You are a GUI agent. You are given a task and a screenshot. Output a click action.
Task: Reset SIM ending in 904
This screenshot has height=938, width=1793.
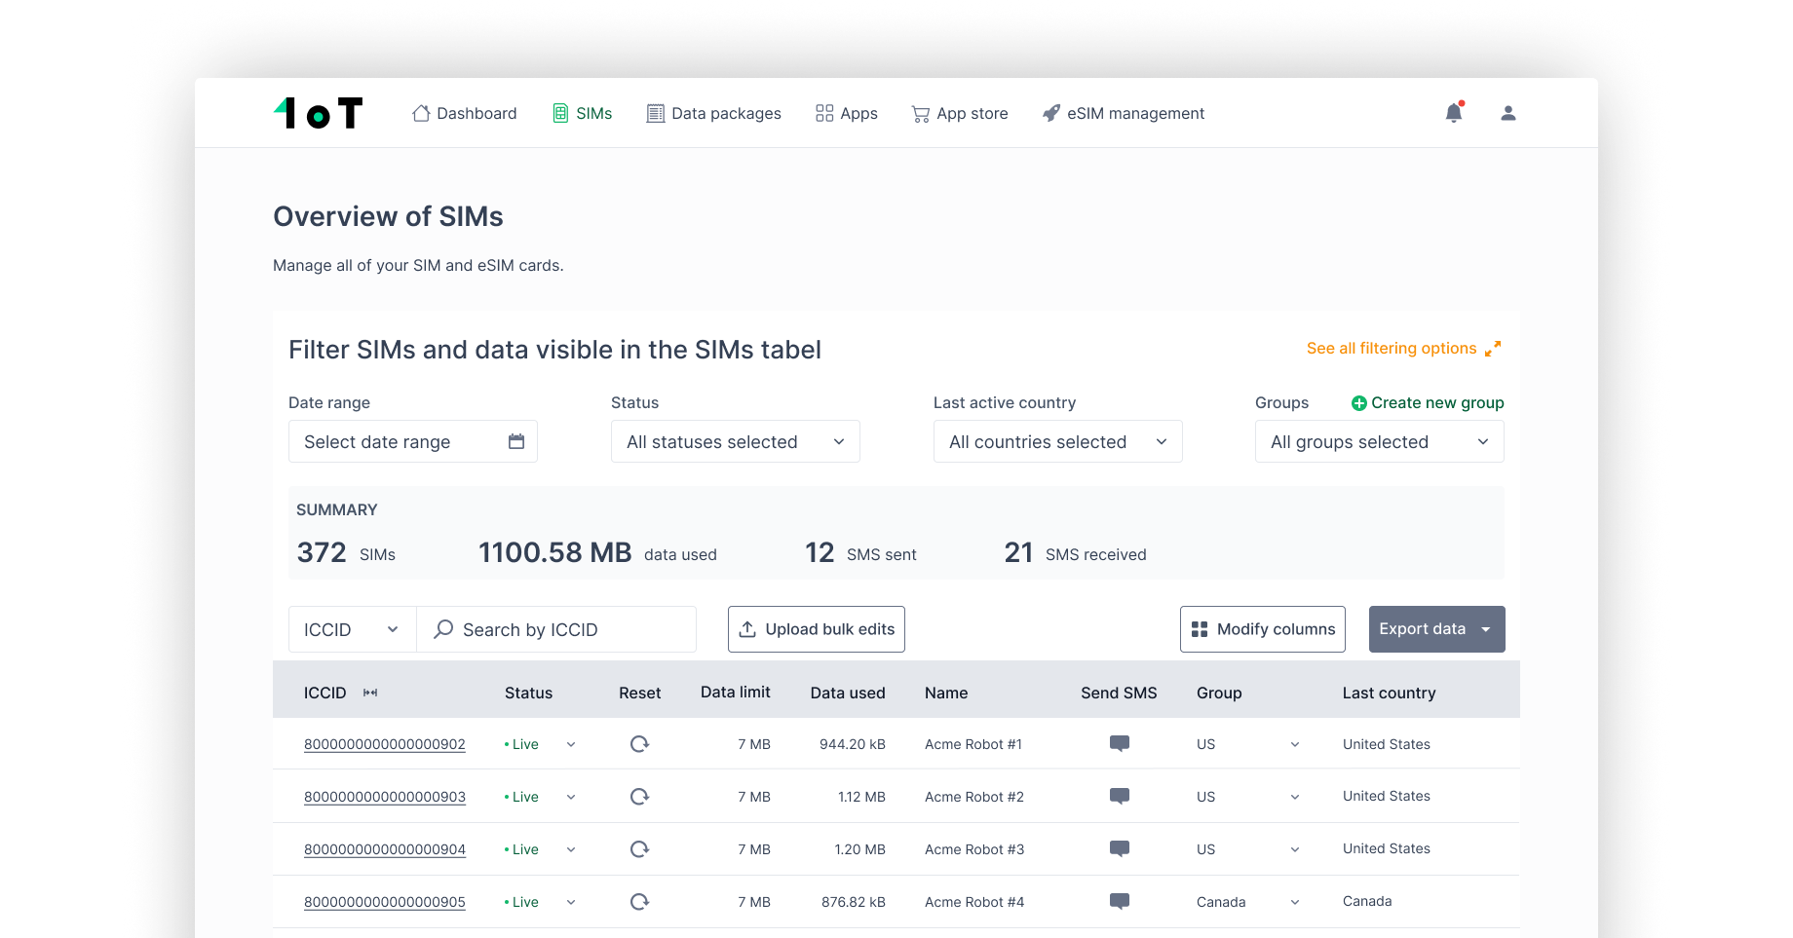[639, 849]
